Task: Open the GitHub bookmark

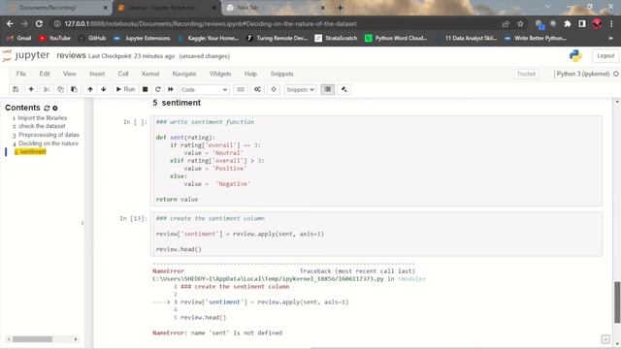Action: point(92,38)
